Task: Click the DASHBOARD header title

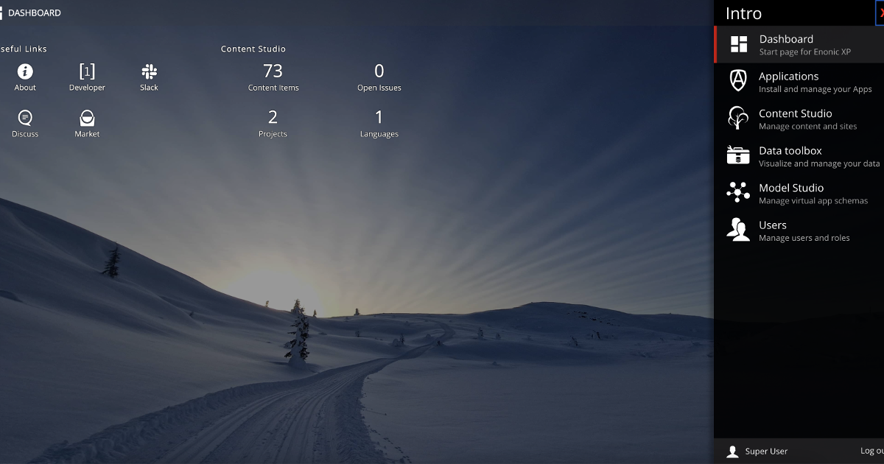Action: pos(35,13)
